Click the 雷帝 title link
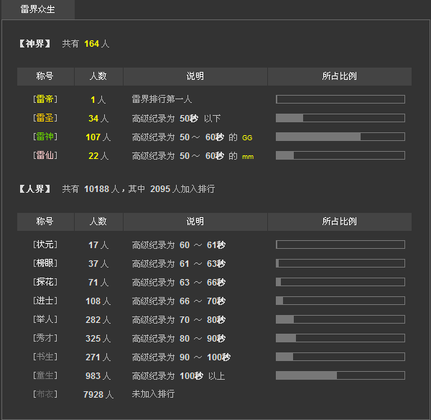The width and height of the screenshot is (431, 420). (x=45, y=99)
